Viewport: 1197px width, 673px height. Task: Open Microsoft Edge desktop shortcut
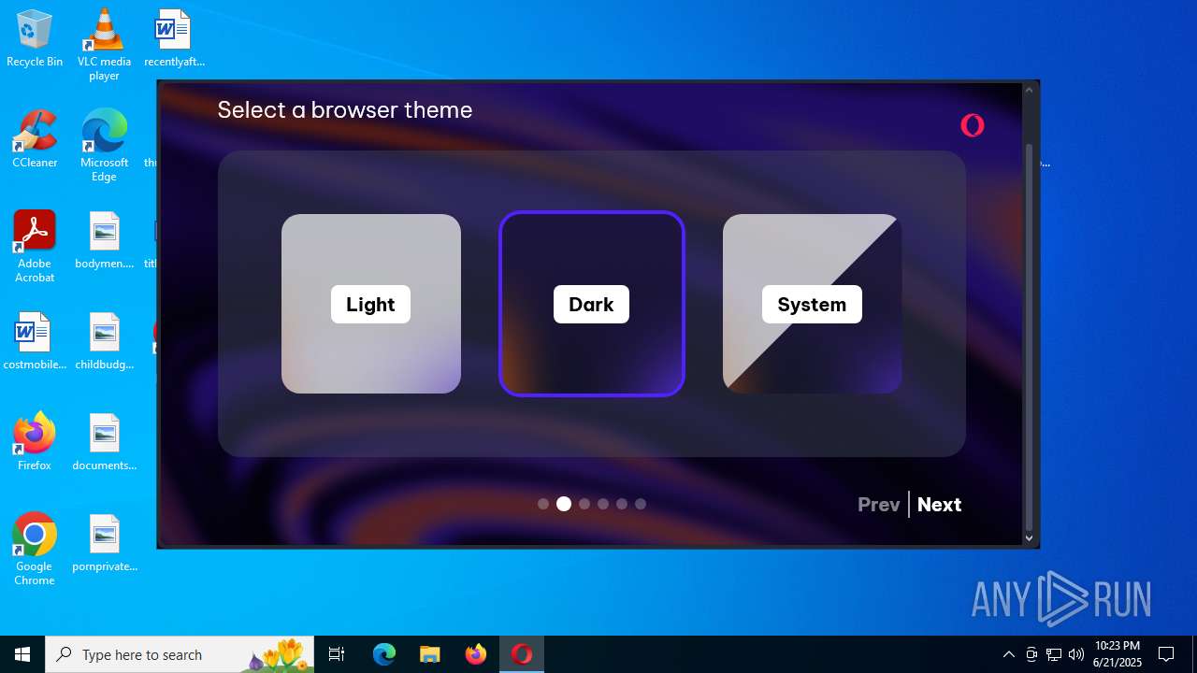(x=104, y=146)
